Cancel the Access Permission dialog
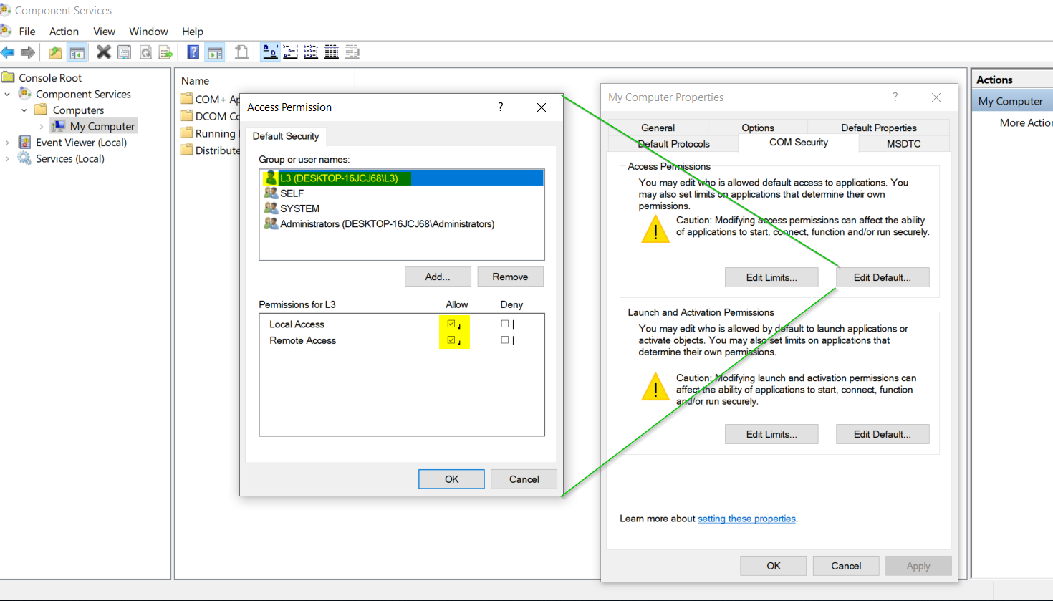 pos(524,479)
